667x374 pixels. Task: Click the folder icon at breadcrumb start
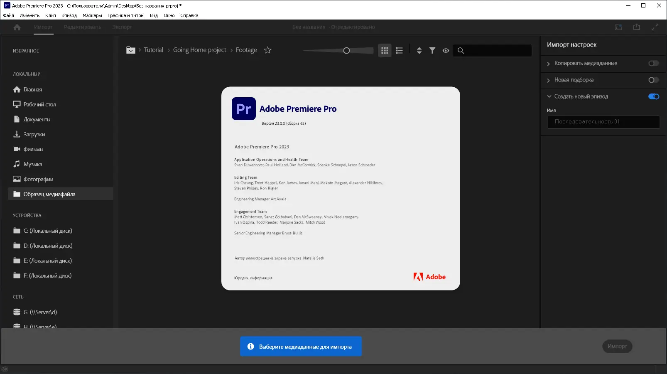point(131,50)
